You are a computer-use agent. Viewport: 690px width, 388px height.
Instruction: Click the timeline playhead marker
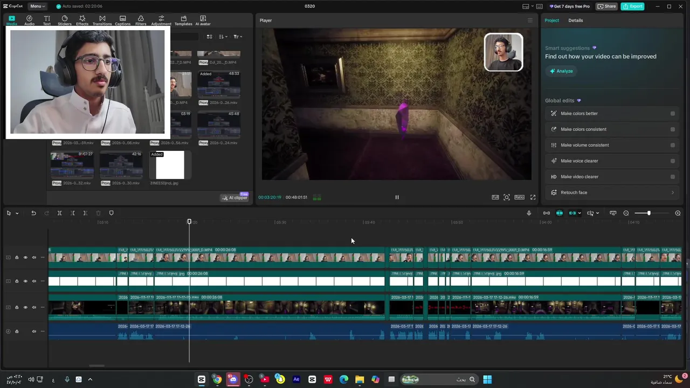[189, 221]
